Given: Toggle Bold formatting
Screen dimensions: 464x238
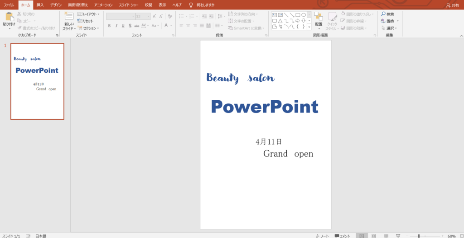Looking at the screenshot, I should coord(109,26).
